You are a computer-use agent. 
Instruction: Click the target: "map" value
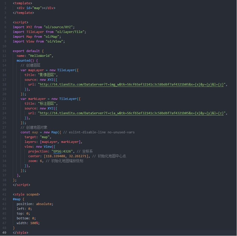click(x=45, y=137)
